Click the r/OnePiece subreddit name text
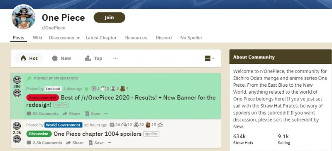 (x=54, y=28)
